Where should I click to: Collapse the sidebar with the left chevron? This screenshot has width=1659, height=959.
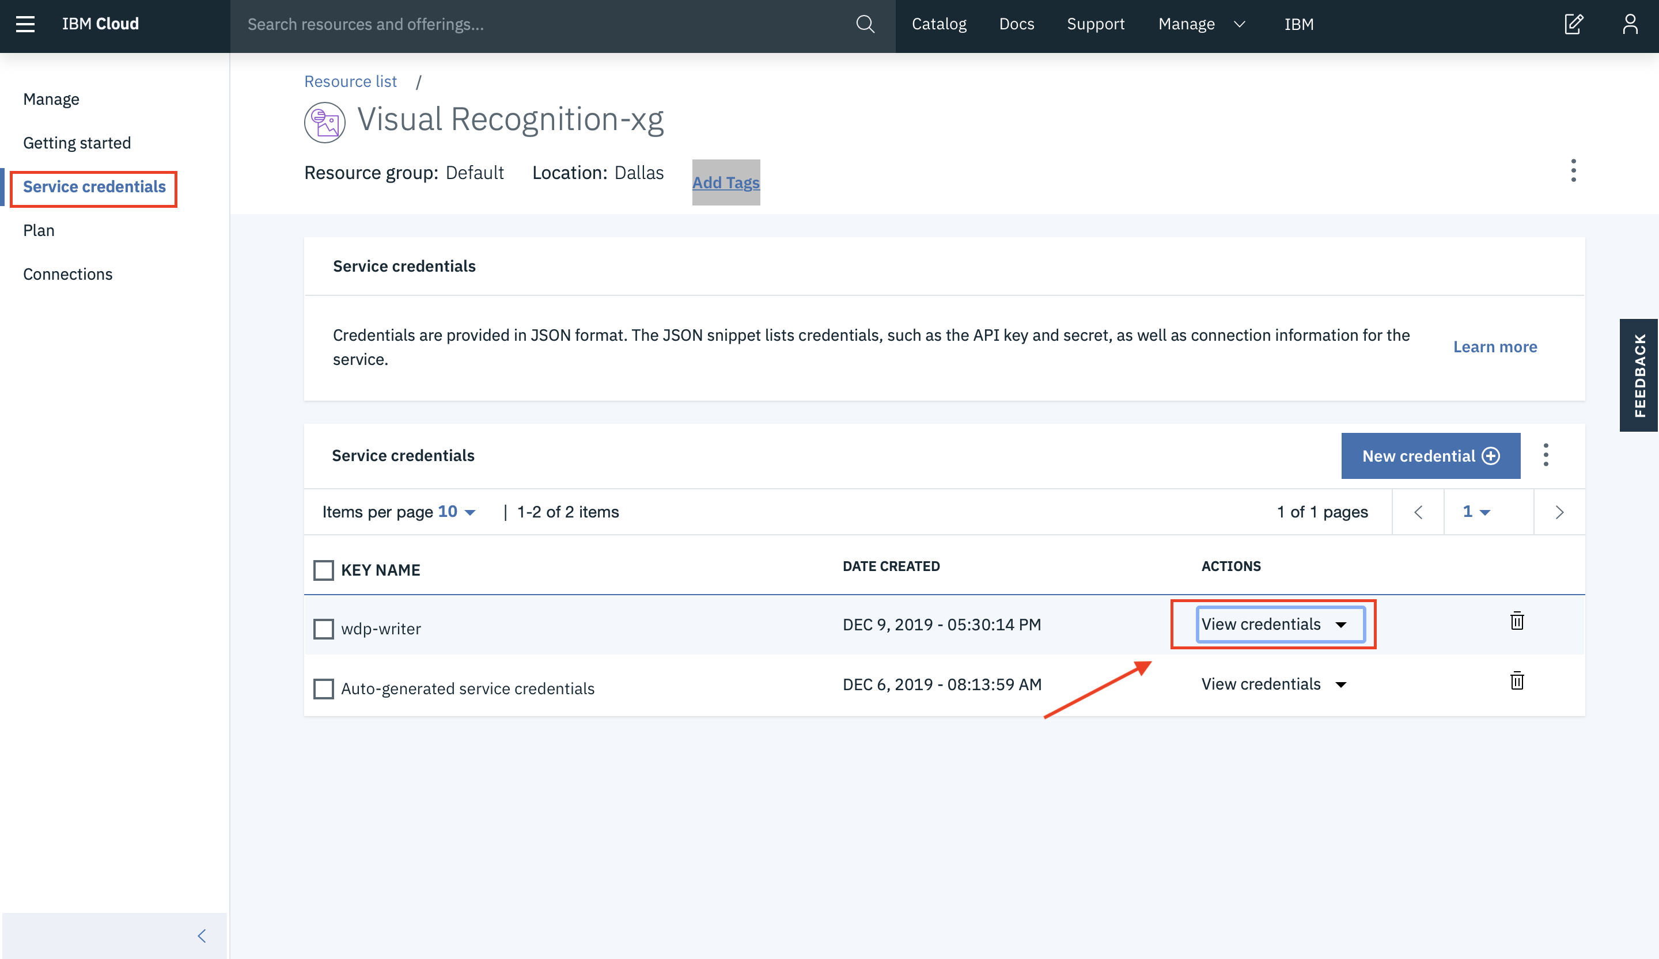click(202, 936)
